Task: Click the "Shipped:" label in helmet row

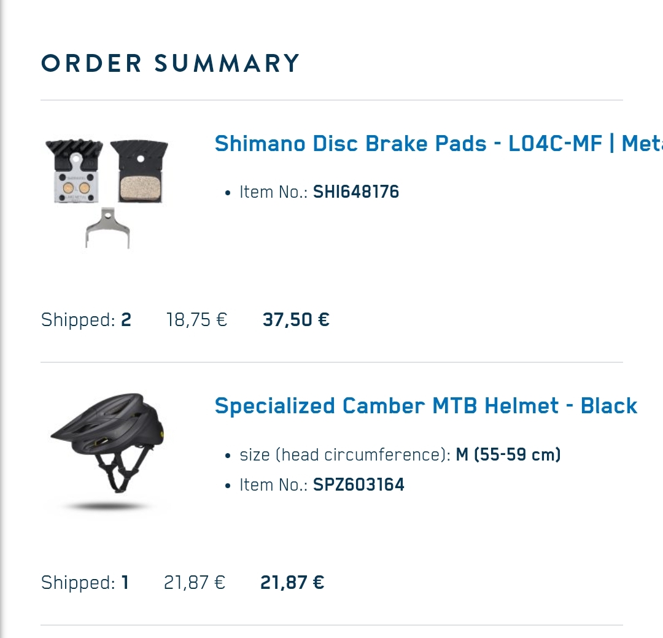Action: (78, 582)
